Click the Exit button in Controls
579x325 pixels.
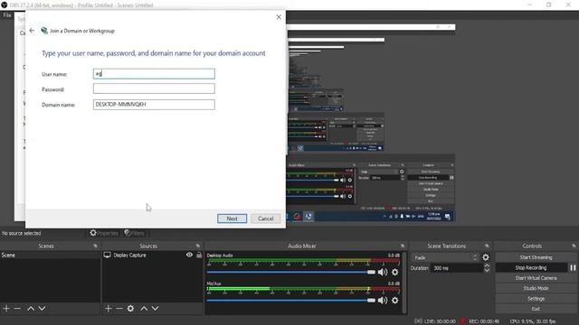pos(536,309)
